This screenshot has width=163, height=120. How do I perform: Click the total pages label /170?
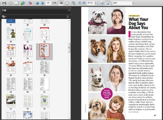pos(54,3)
